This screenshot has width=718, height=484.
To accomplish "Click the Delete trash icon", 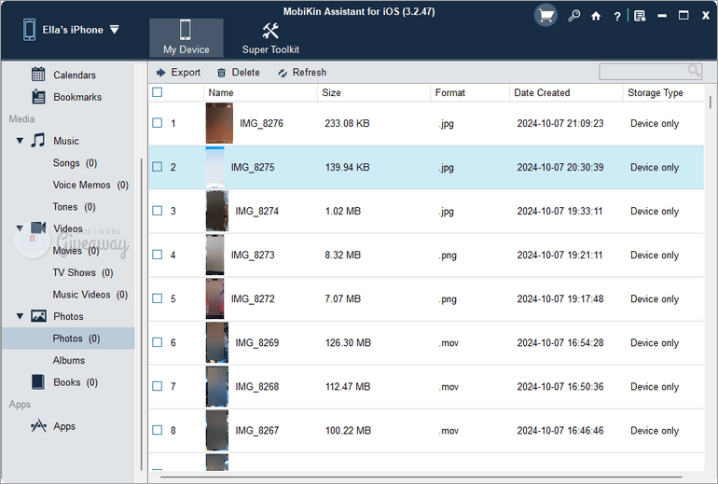I will coord(221,73).
